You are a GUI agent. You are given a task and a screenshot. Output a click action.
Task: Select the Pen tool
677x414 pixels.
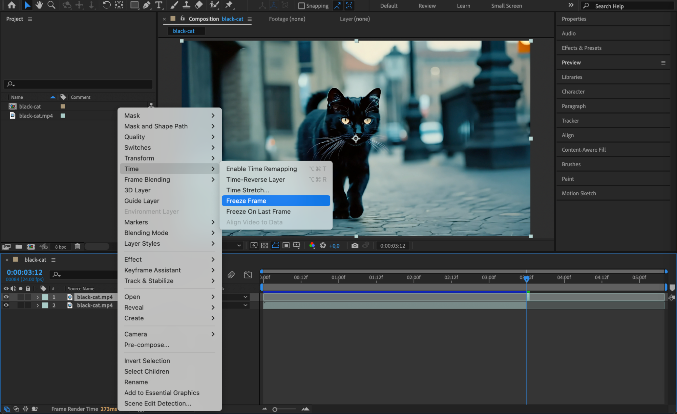point(146,5)
